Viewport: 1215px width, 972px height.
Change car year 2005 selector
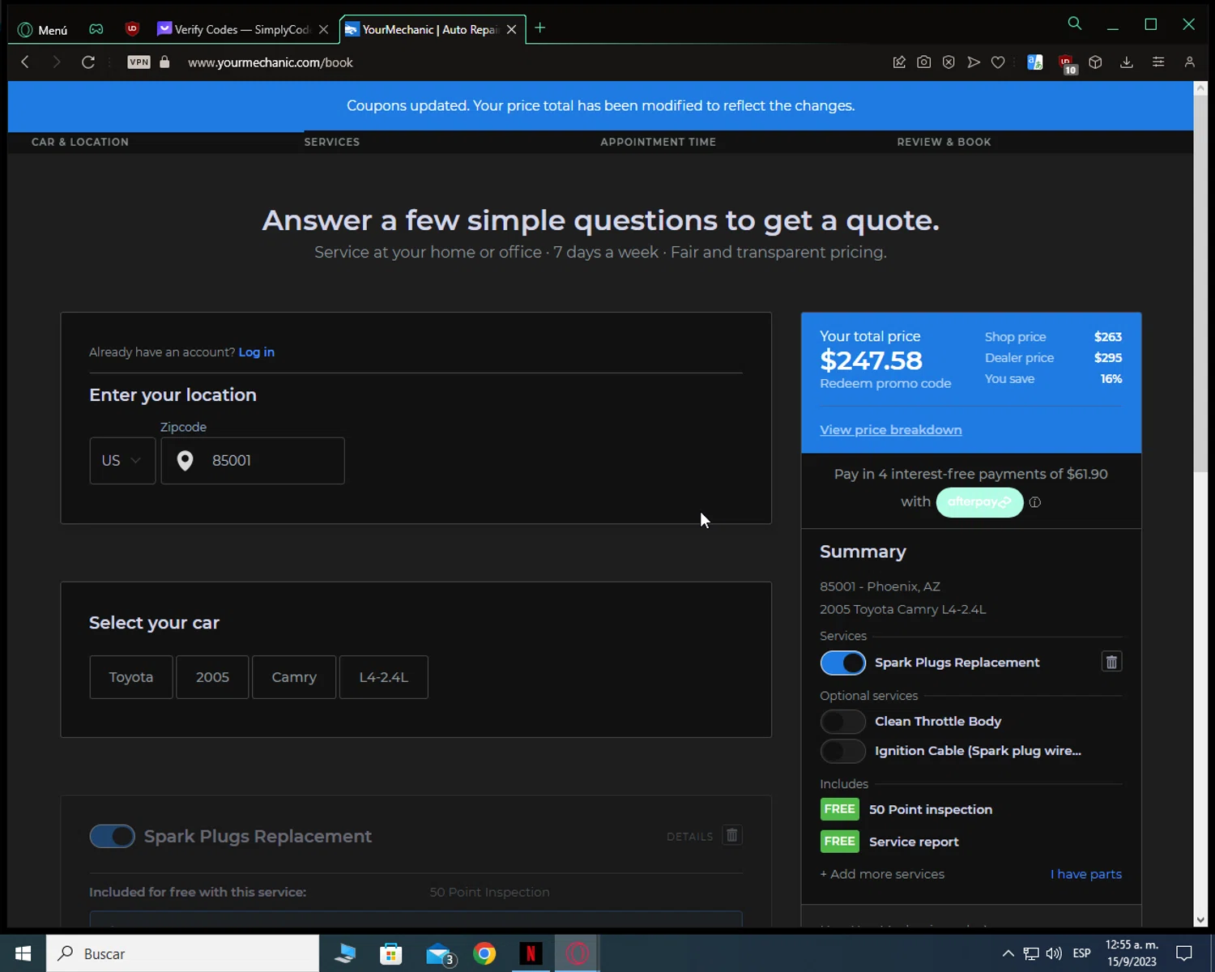(x=212, y=677)
